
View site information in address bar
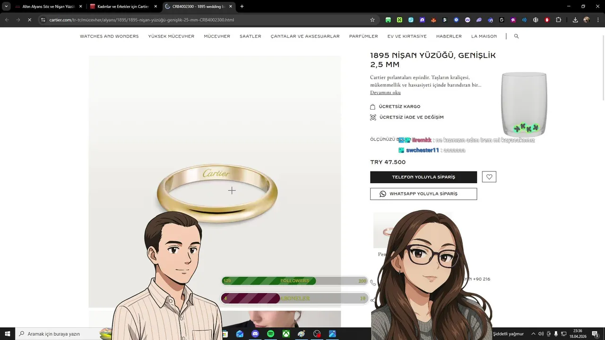click(x=43, y=20)
